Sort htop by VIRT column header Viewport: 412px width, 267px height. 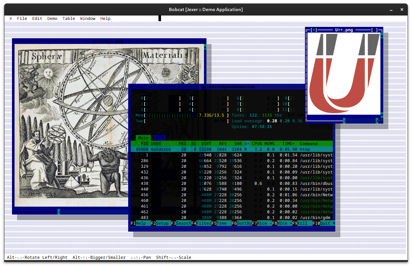[206, 144]
